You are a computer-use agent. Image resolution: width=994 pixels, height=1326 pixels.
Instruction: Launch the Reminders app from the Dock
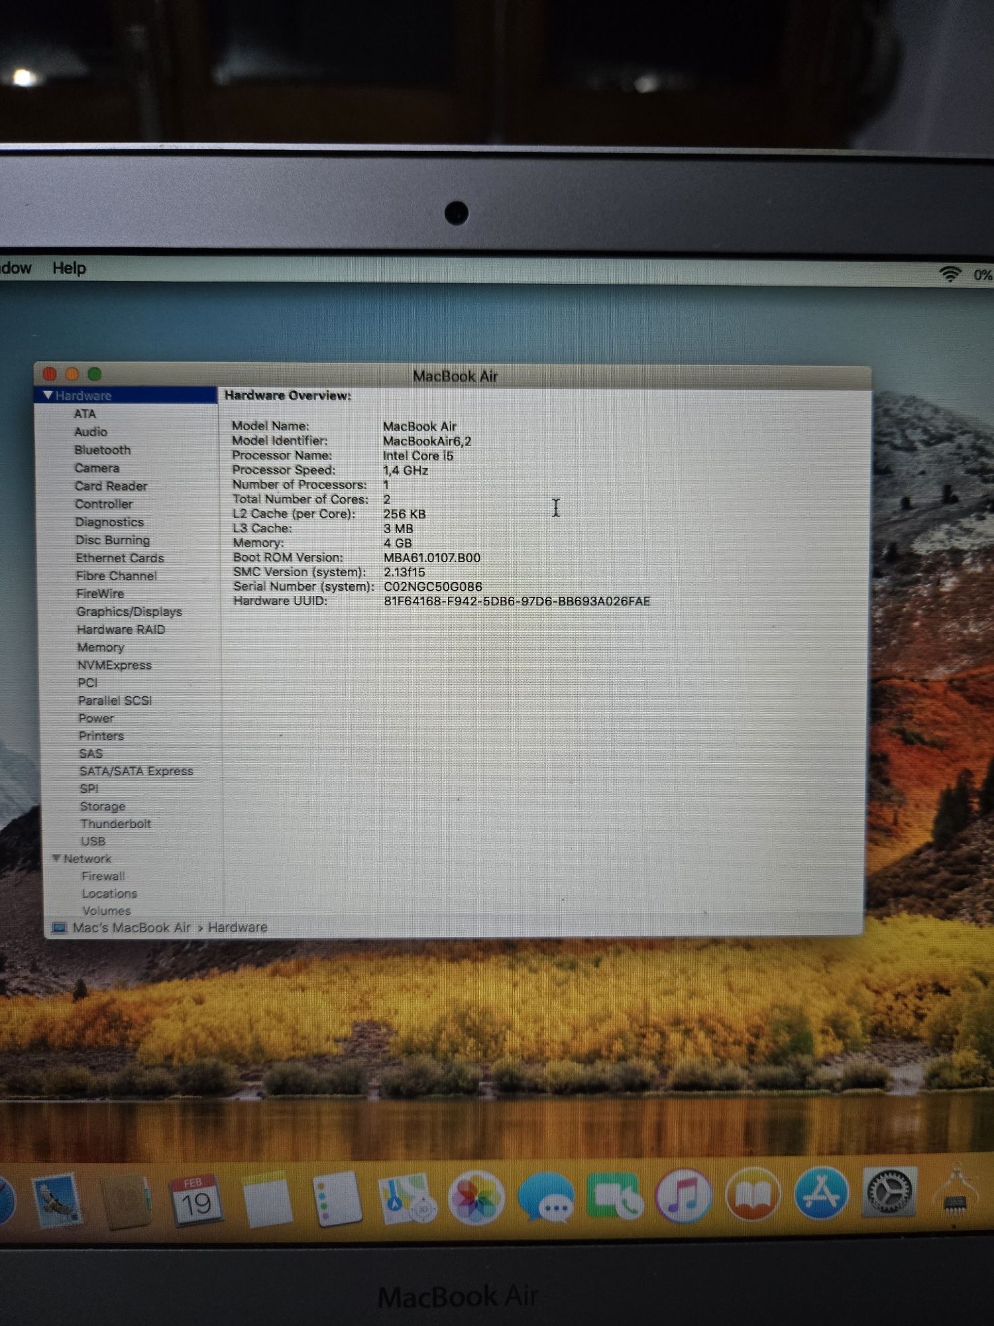(x=337, y=1199)
